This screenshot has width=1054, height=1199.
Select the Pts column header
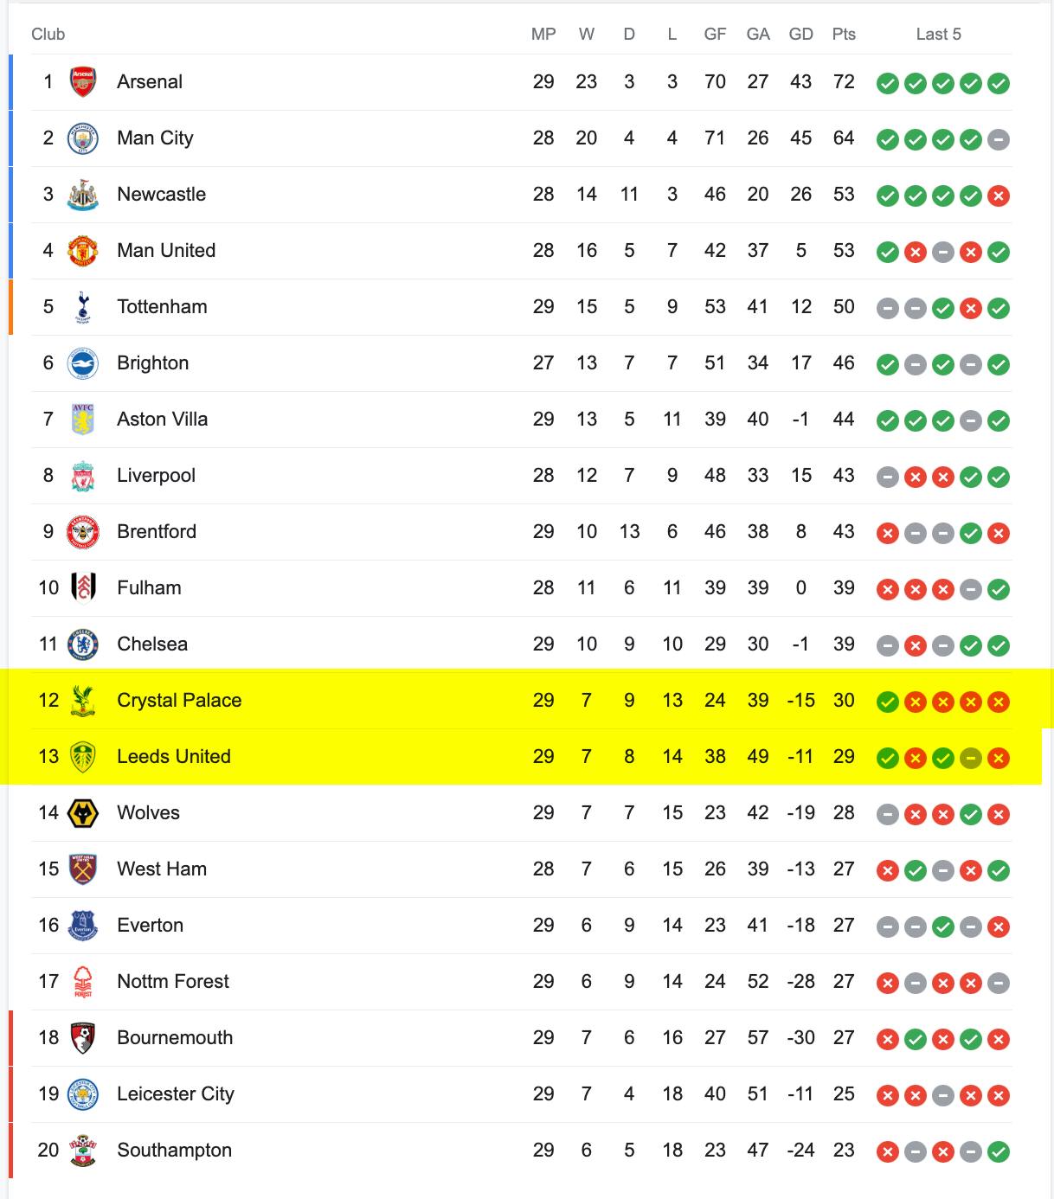[844, 35]
